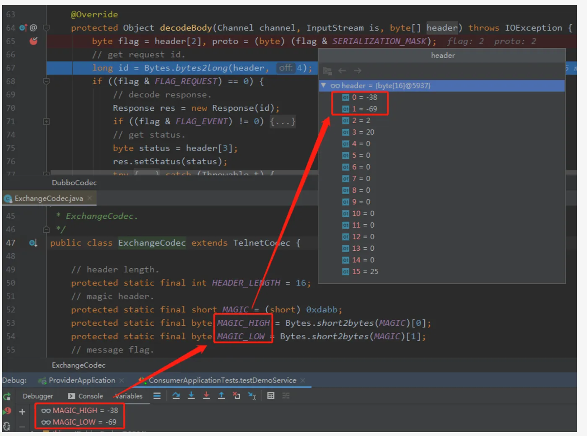
Task: Click Step Into in debugger toolbar
Action: pos(191,395)
